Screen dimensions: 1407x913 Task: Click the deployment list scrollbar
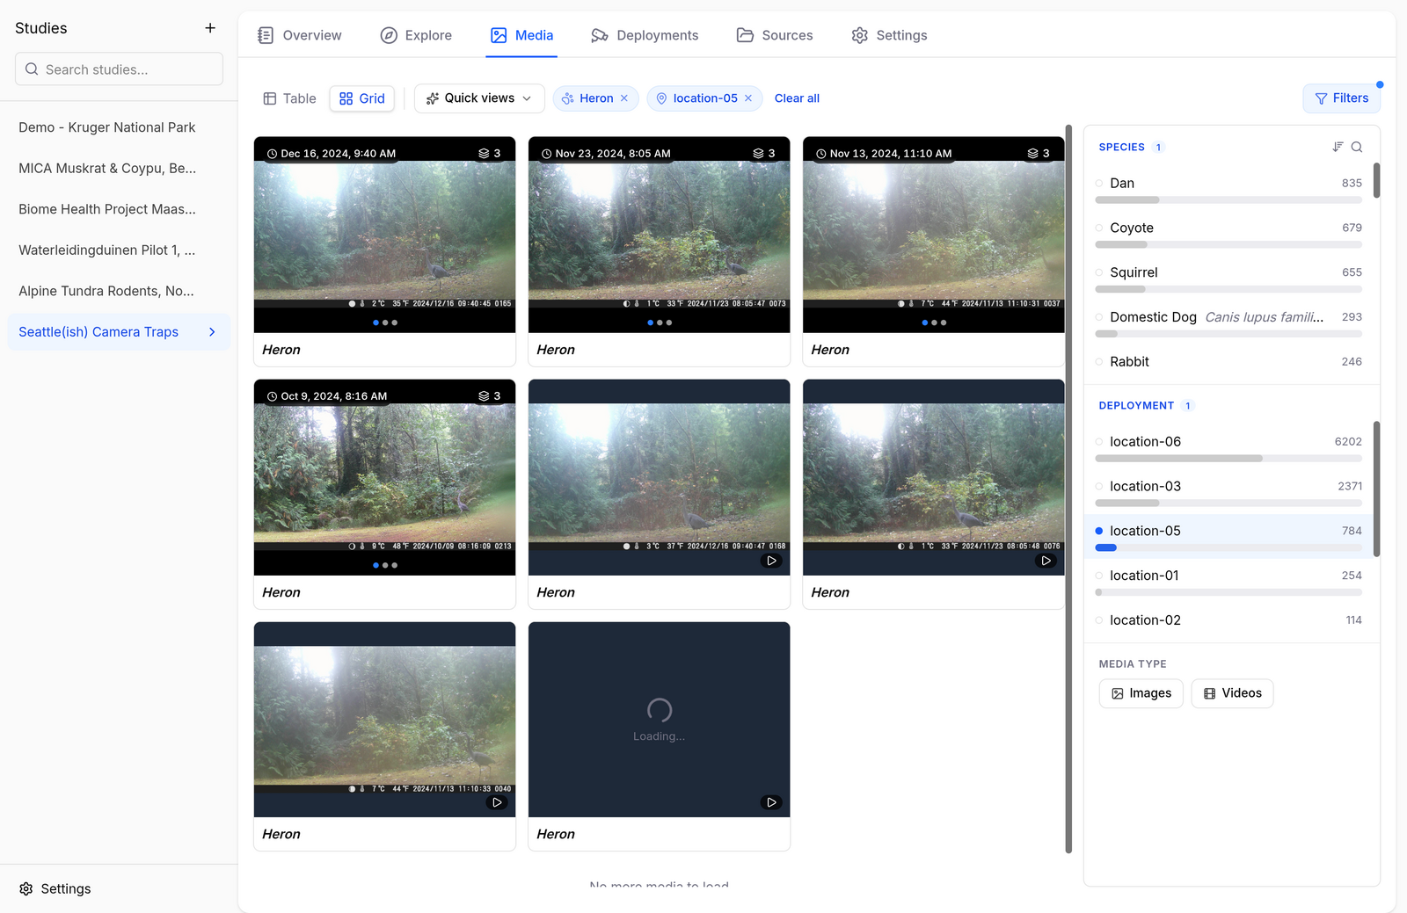[1376, 489]
